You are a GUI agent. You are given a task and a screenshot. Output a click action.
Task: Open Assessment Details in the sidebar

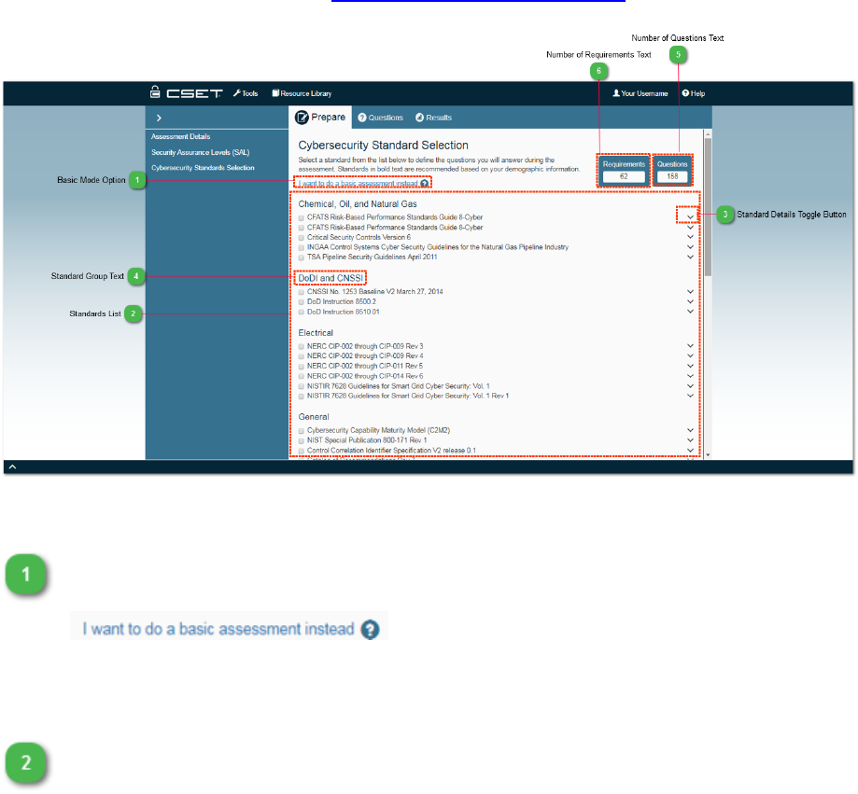point(180,137)
